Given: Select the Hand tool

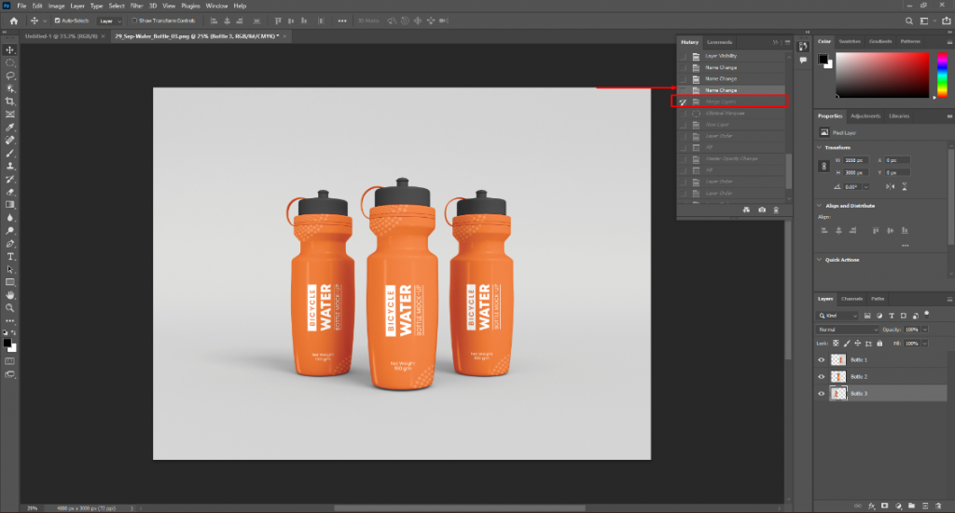Looking at the screenshot, I should [x=9, y=295].
